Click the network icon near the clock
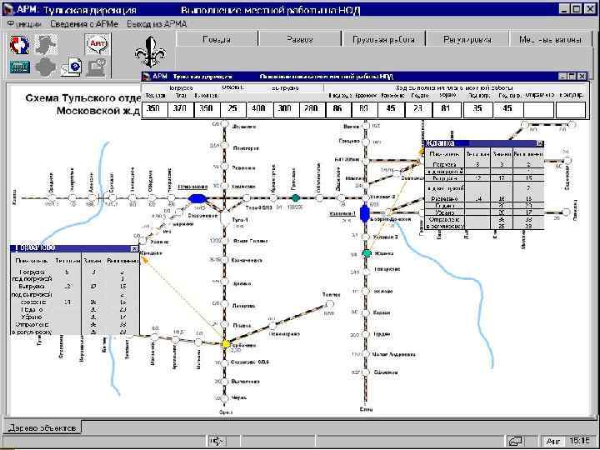Image resolution: width=600 pixels, height=450 pixels. pyautogui.click(x=515, y=442)
